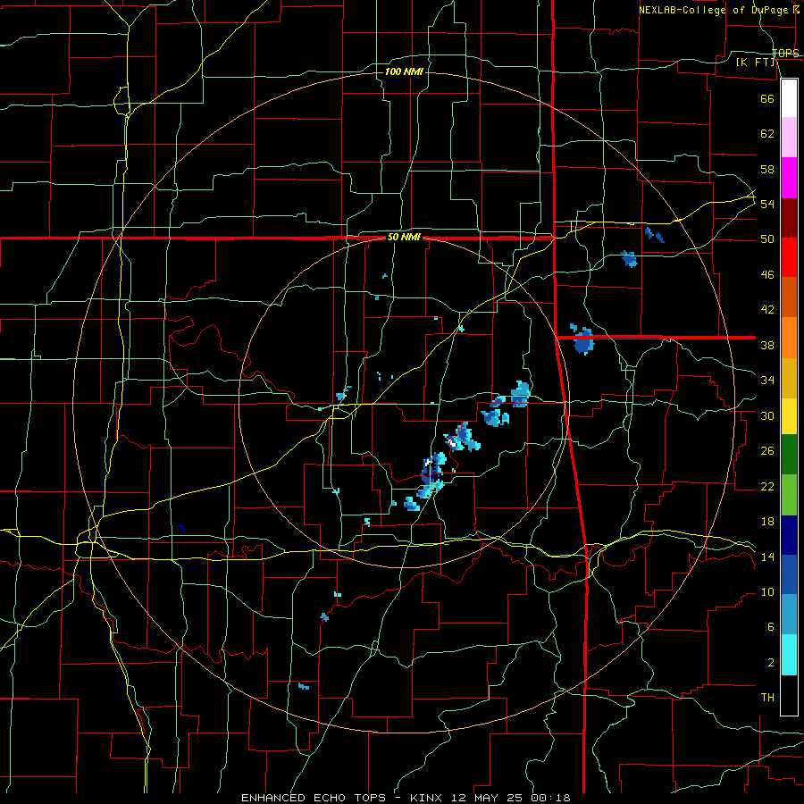Click the dark red legend swatch by 50
The image size is (804, 804).
pos(789,218)
